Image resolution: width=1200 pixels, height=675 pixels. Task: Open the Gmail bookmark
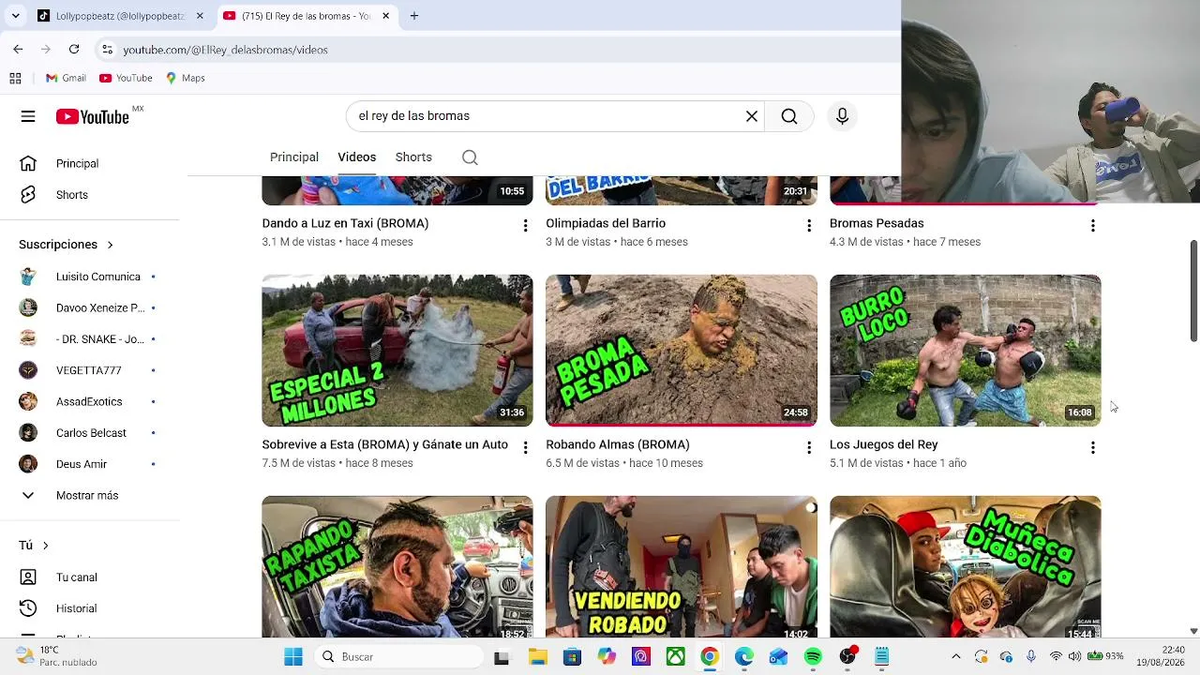(x=66, y=78)
